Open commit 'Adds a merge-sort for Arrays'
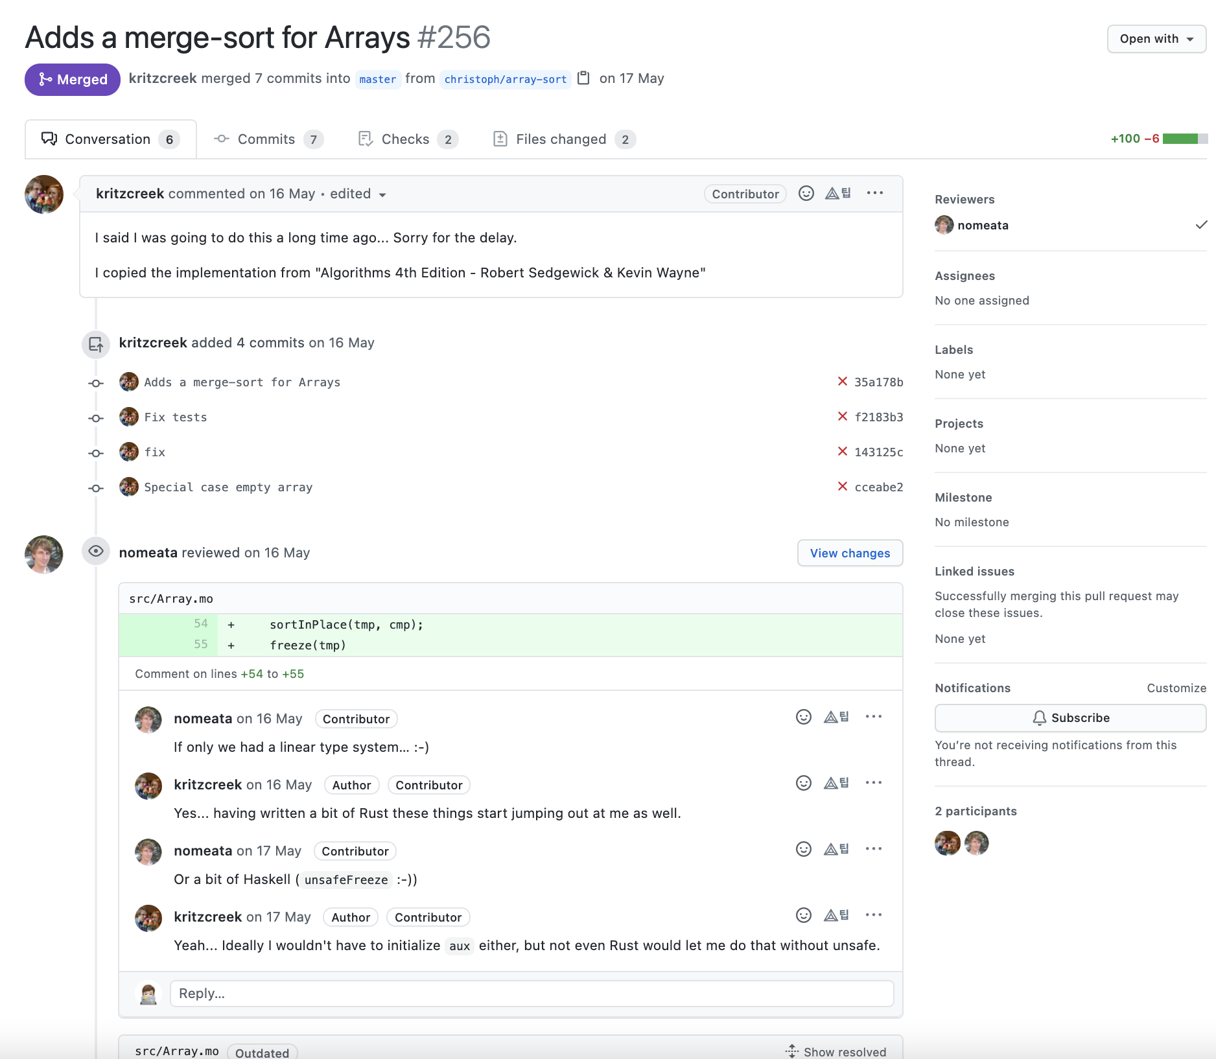 242,382
